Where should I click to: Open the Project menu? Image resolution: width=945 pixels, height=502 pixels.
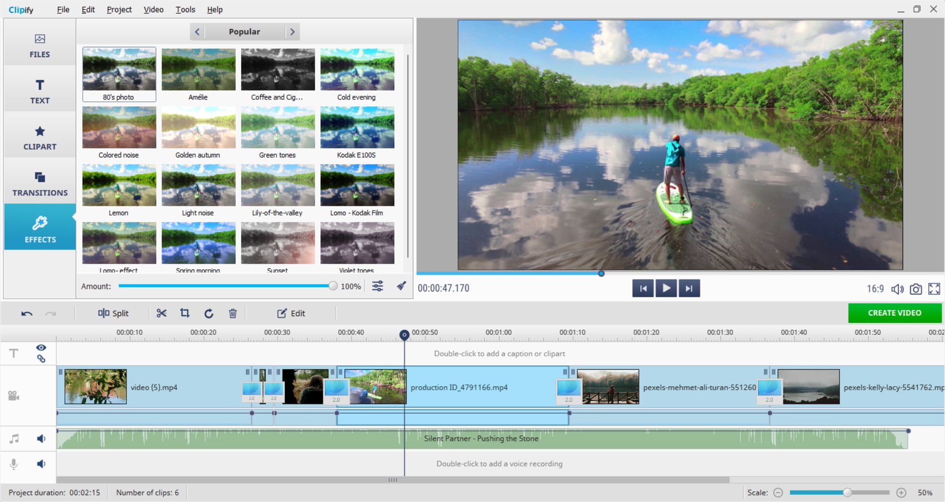coord(119,9)
